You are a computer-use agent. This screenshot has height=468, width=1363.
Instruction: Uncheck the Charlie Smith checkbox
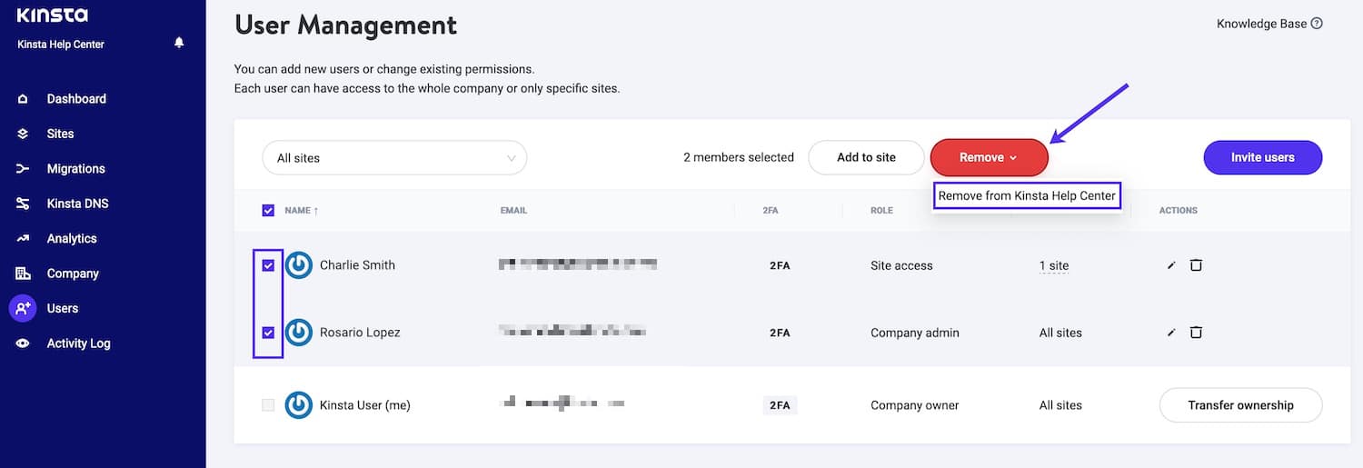tap(268, 265)
